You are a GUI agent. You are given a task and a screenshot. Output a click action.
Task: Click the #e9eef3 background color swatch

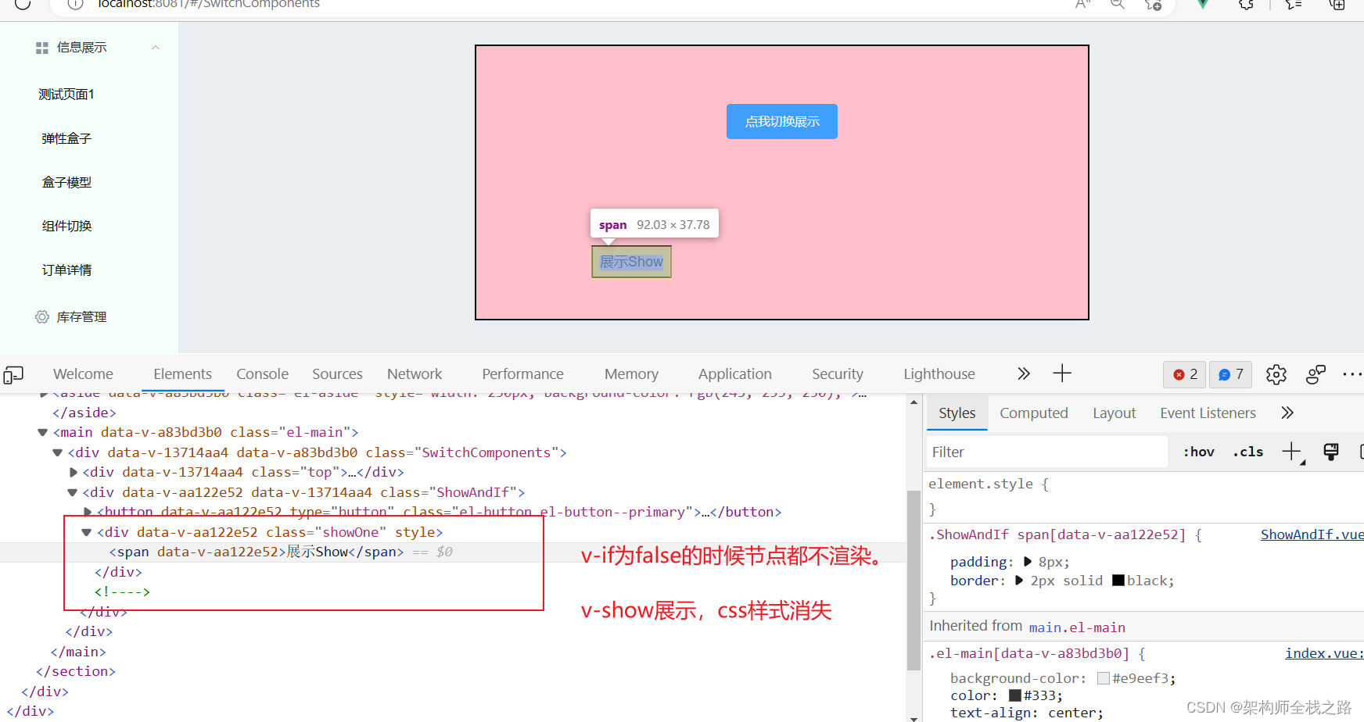[1104, 678]
